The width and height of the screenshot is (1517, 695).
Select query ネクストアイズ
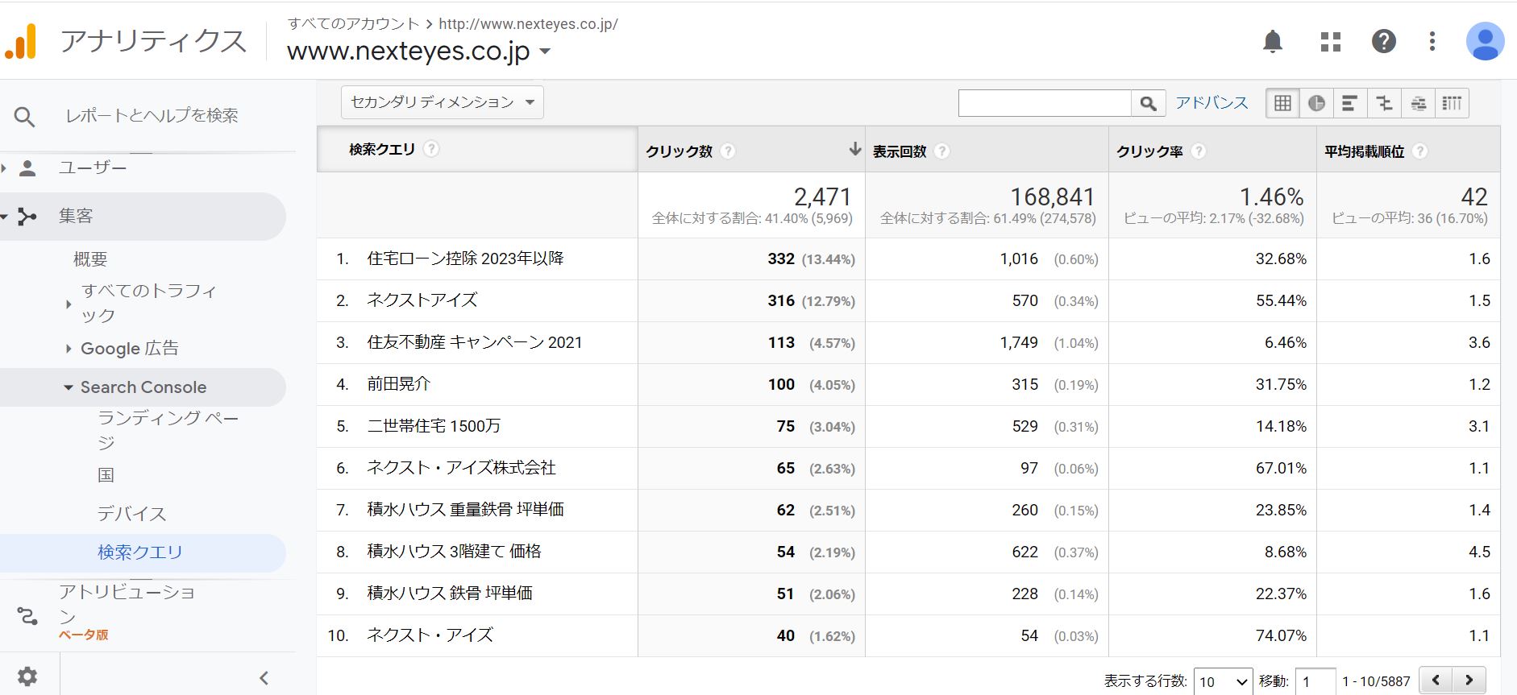422,300
